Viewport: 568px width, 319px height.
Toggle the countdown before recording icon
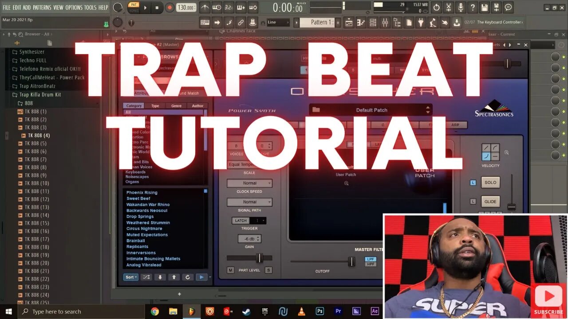[x=229, y=8]
